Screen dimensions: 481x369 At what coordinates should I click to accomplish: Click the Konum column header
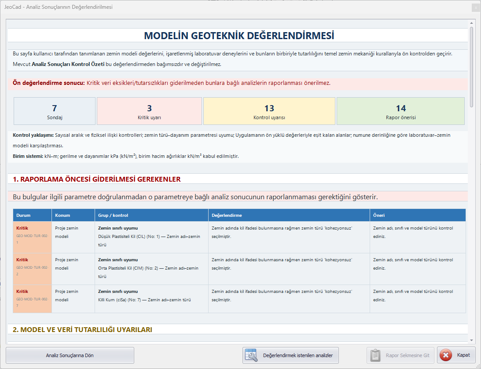[x=73, y=215]
